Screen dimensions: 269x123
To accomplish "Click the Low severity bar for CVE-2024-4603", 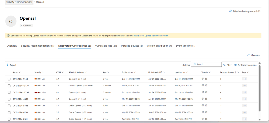I will click(x=38, y=99).
